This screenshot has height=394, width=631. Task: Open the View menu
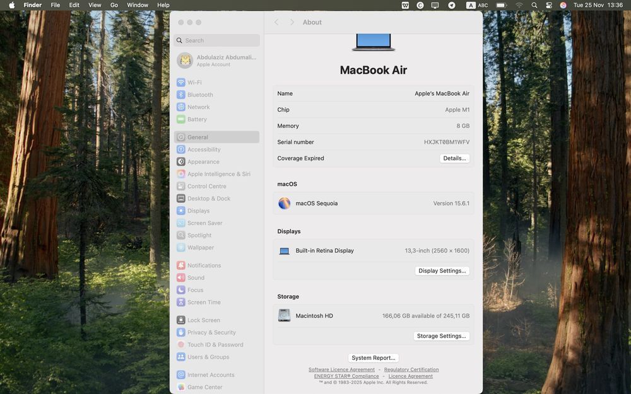point(95,5)
